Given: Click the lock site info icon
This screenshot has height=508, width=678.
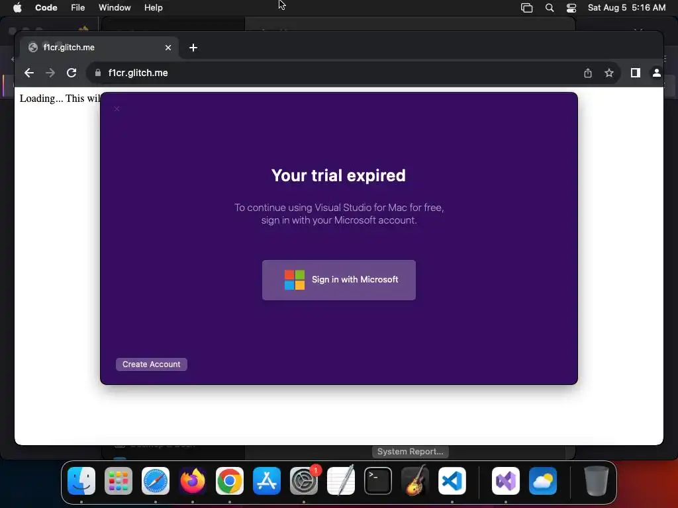Looking at the screenshot, I should 98,73.
